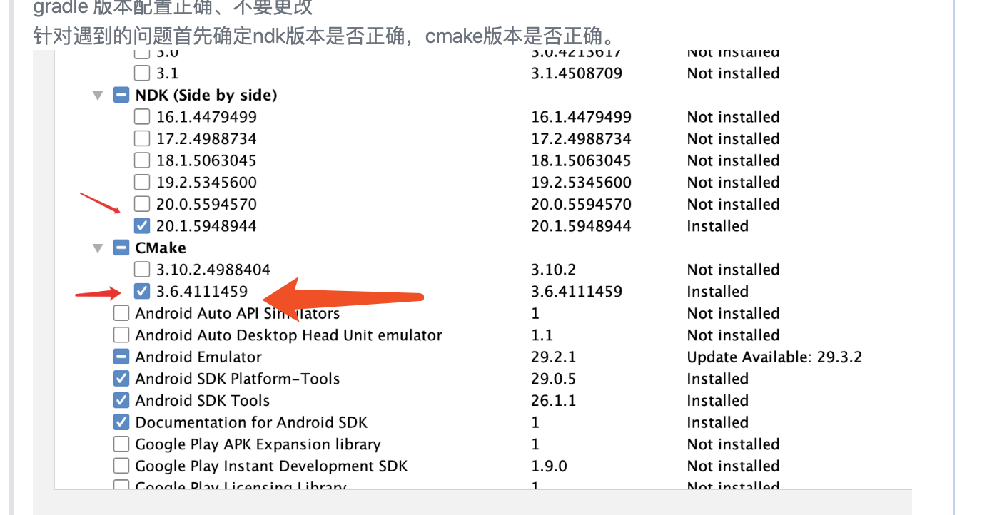Check the NDK 17.2.4988734 version checkbox
This screenshot has height=515, width=1002.
tap(141, 138)
